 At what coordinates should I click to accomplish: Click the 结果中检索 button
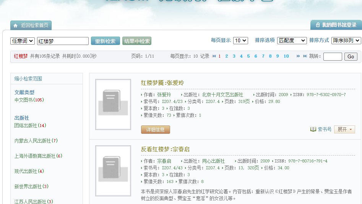tap(137, 41)
